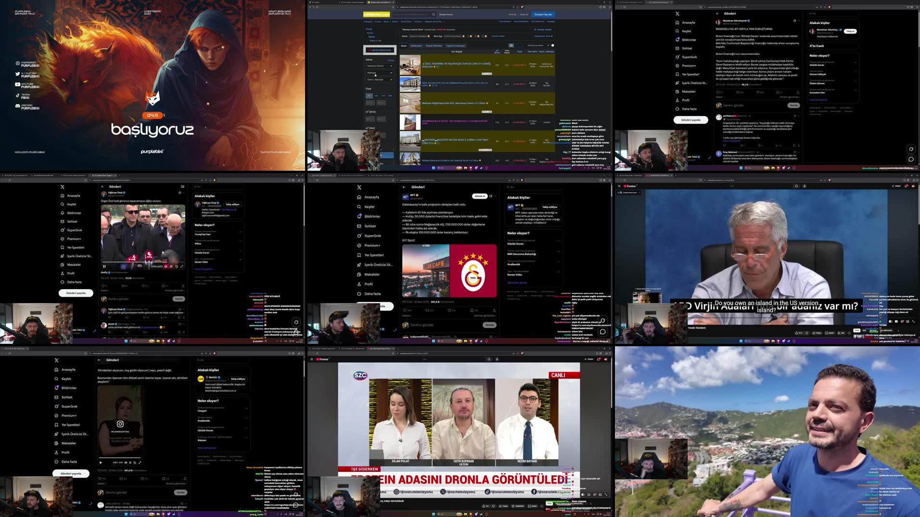Click SuperGrok icon in GS Cafe post panel
This screenshot has width=920, height=517.
tap(359, 236)
